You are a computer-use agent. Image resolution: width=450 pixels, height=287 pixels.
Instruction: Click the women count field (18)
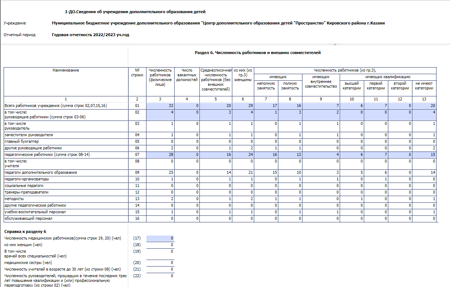pos(160,245)
